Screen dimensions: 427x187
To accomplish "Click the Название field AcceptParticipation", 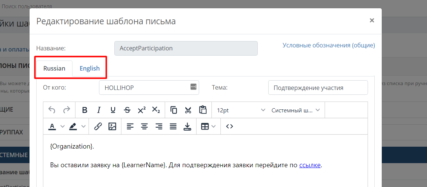I will coord(186,48).
